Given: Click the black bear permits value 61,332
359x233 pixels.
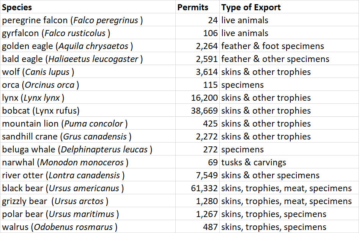Looking at the screenshot, I should (x=205, y=188).
